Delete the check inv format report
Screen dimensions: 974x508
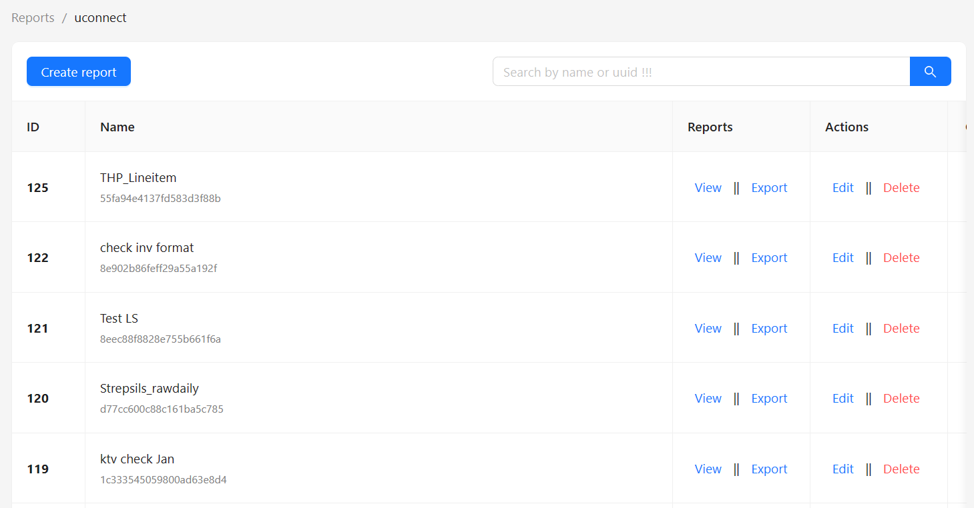click(901, 257)
